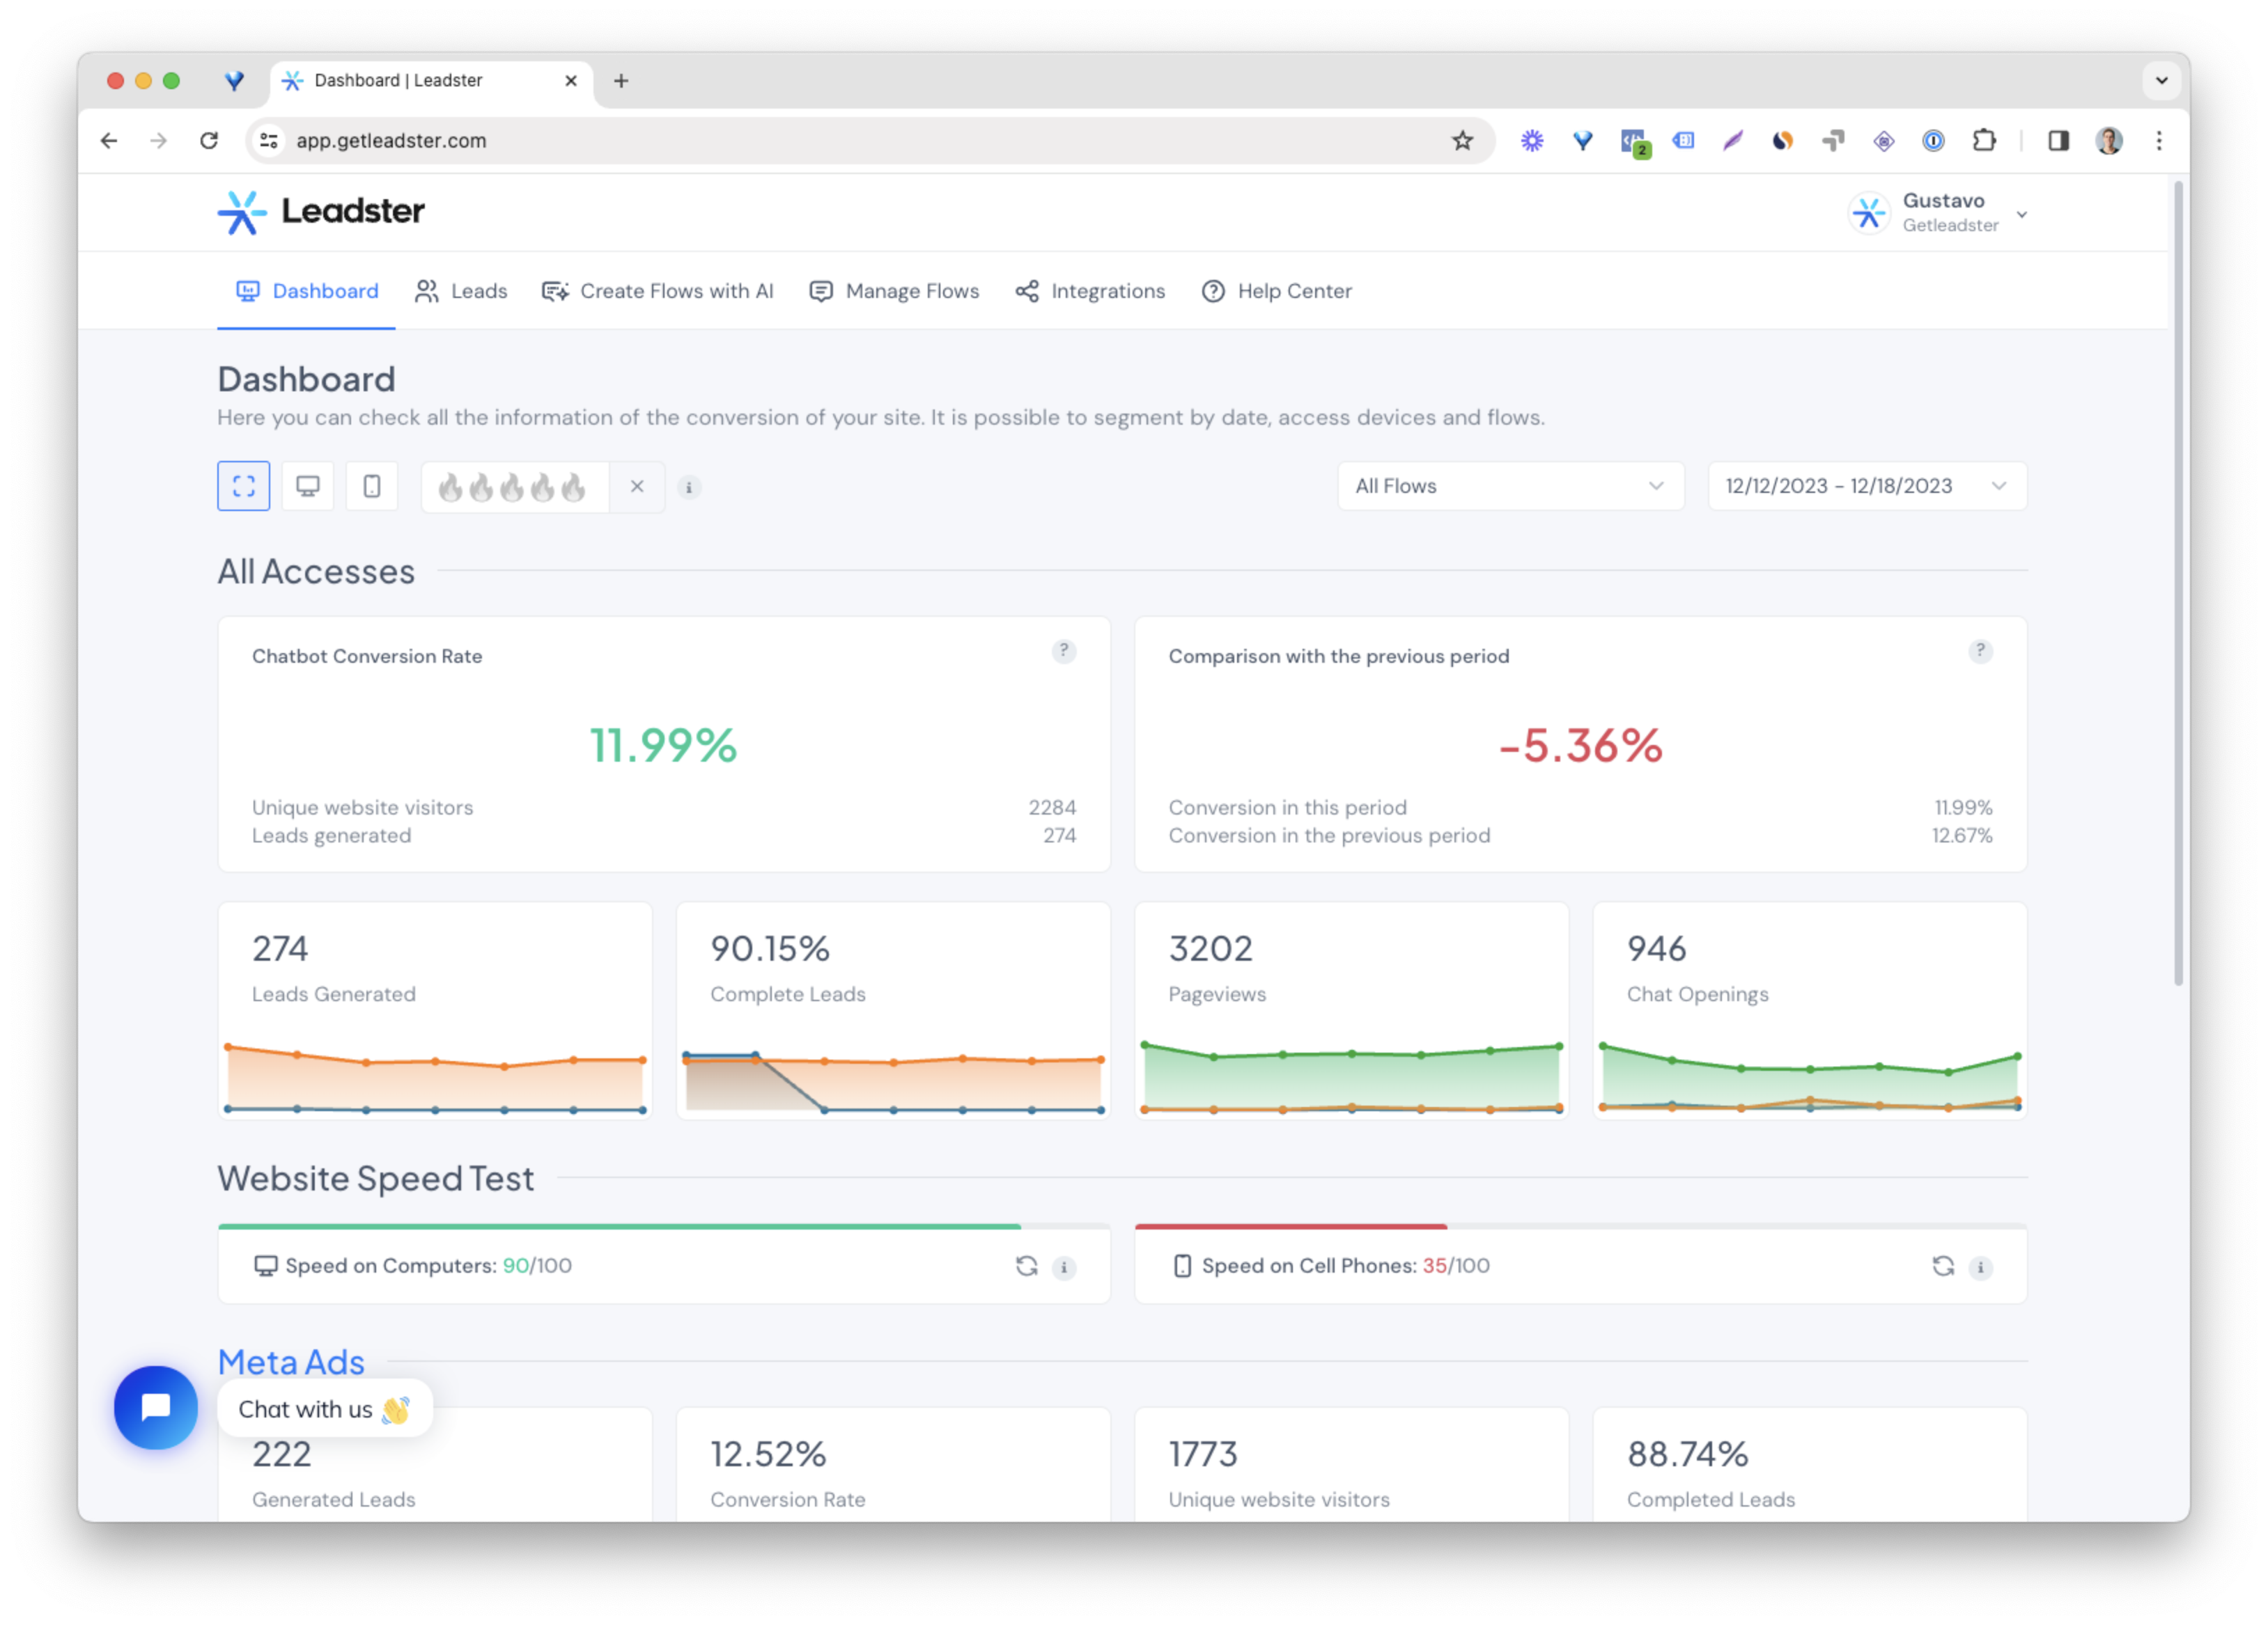This screenshot has height=1625, width=2268.
Task: Select the desktop device filter icon
Action: 307,486
